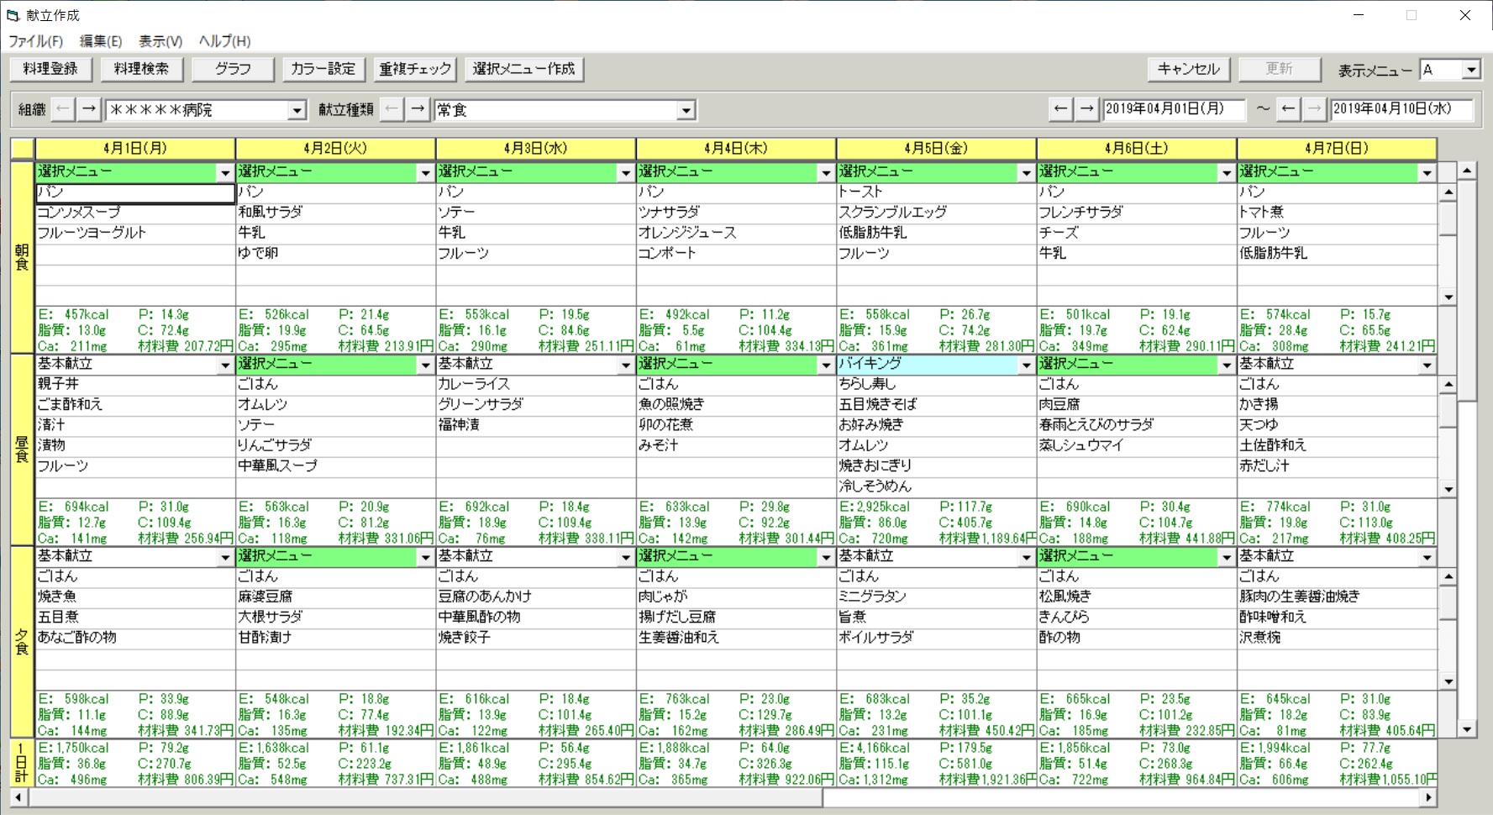
Task: Select the 4月1日(月) column header
Action: tap(135, 148)
